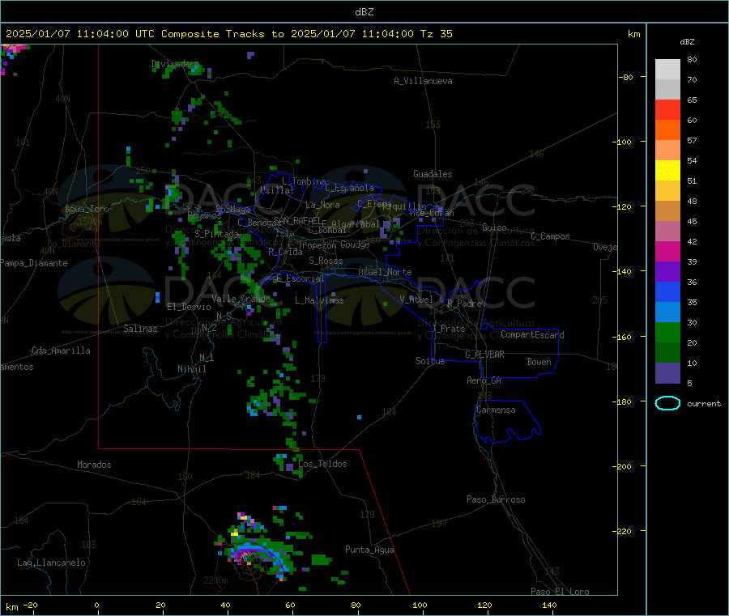Click the 'Atuel_Norte' map label
Image resolution: width=729 pixels, height=616 pixels.
(385, 272)
